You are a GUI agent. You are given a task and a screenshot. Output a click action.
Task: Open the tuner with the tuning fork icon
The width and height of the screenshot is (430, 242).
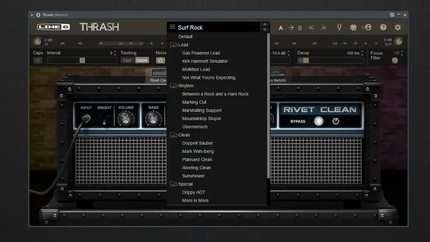[339, 27]
